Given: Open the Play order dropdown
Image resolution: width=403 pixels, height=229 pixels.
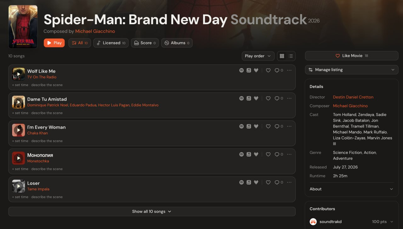Looking at the screenshot, I should click(x=258, y=56).
